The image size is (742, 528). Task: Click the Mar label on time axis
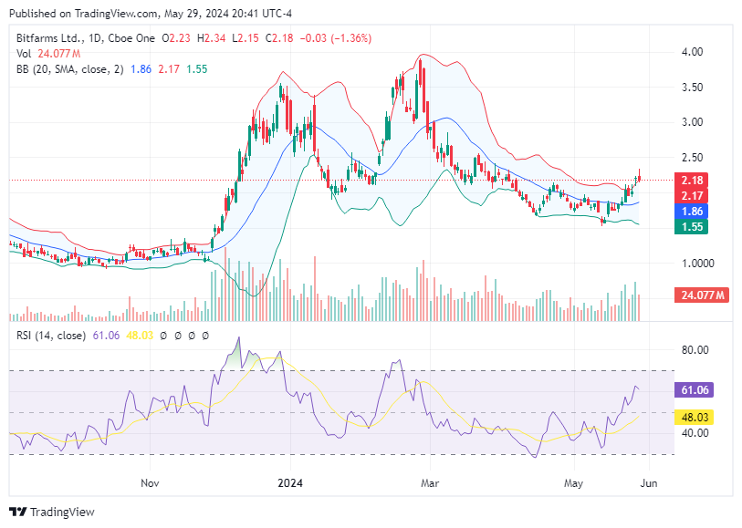coord(430,483)
